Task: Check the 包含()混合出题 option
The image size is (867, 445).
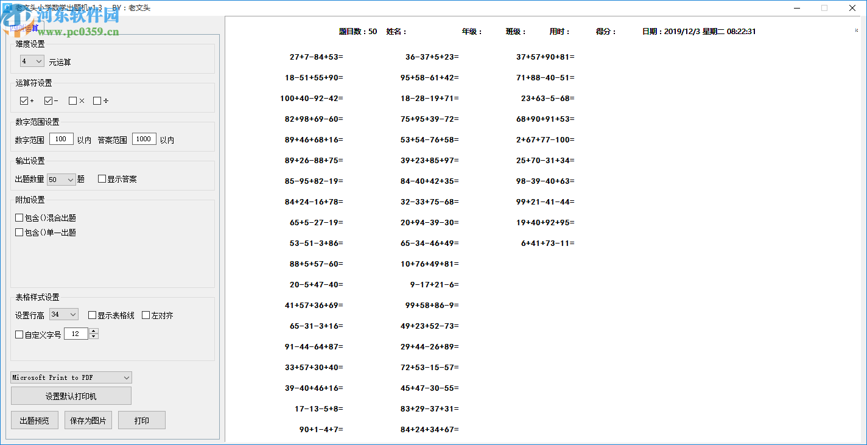Action: point(19,218)
